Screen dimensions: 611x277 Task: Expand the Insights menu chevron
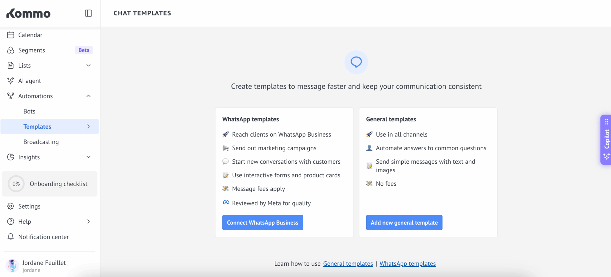(x=88, y=157)
